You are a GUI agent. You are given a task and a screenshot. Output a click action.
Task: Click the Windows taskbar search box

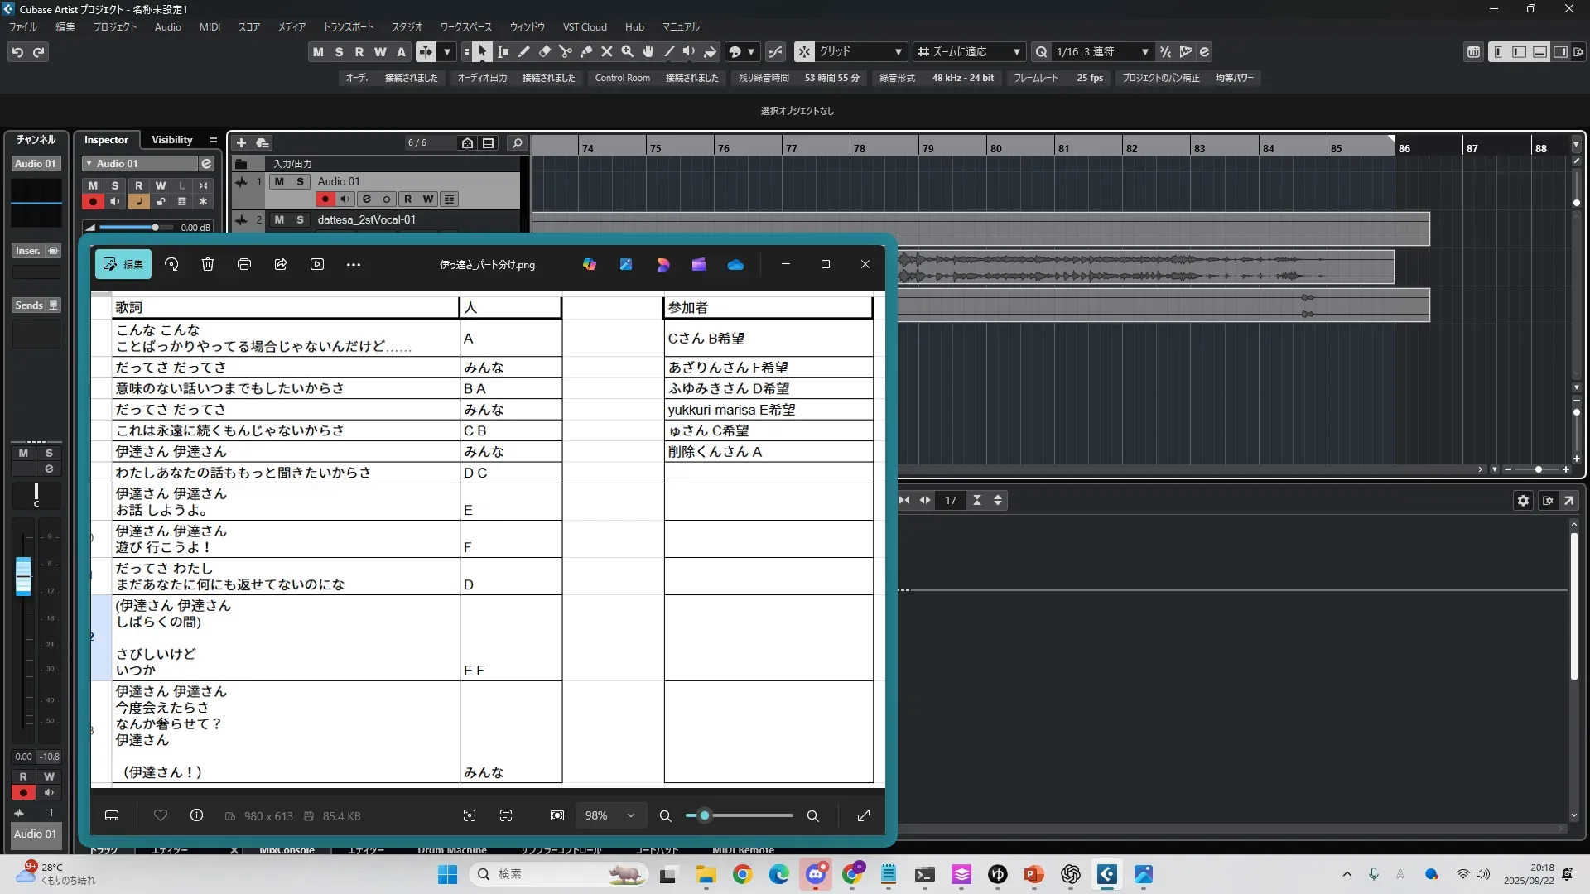pos(547,874)
